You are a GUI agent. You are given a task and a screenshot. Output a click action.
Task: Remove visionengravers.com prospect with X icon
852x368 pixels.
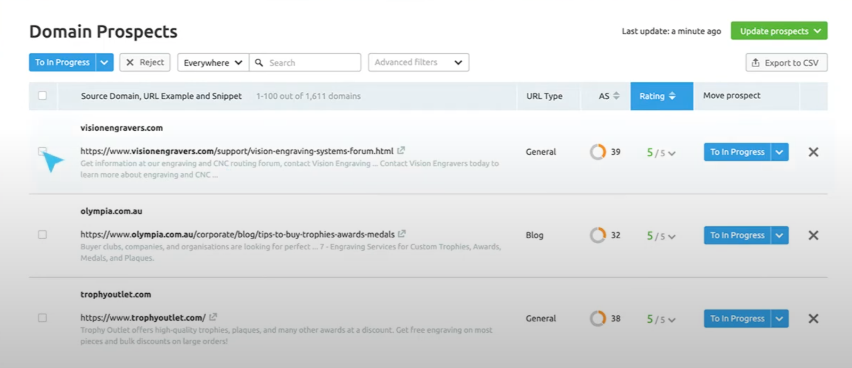point(813,152)
